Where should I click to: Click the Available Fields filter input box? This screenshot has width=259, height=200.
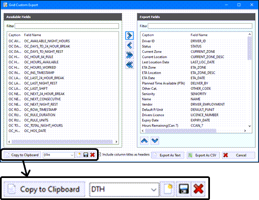click(67, 26)
